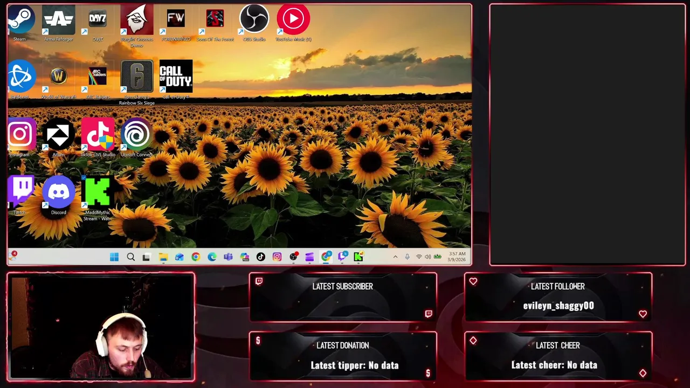Open File Explorer from the taskbar
Screen dimensions: 690x388
[x=163, y=257]
